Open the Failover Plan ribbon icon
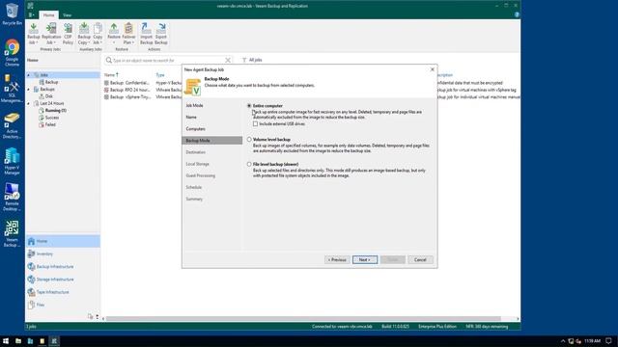This screenshot has width=618, height=347. pos(128,34)
